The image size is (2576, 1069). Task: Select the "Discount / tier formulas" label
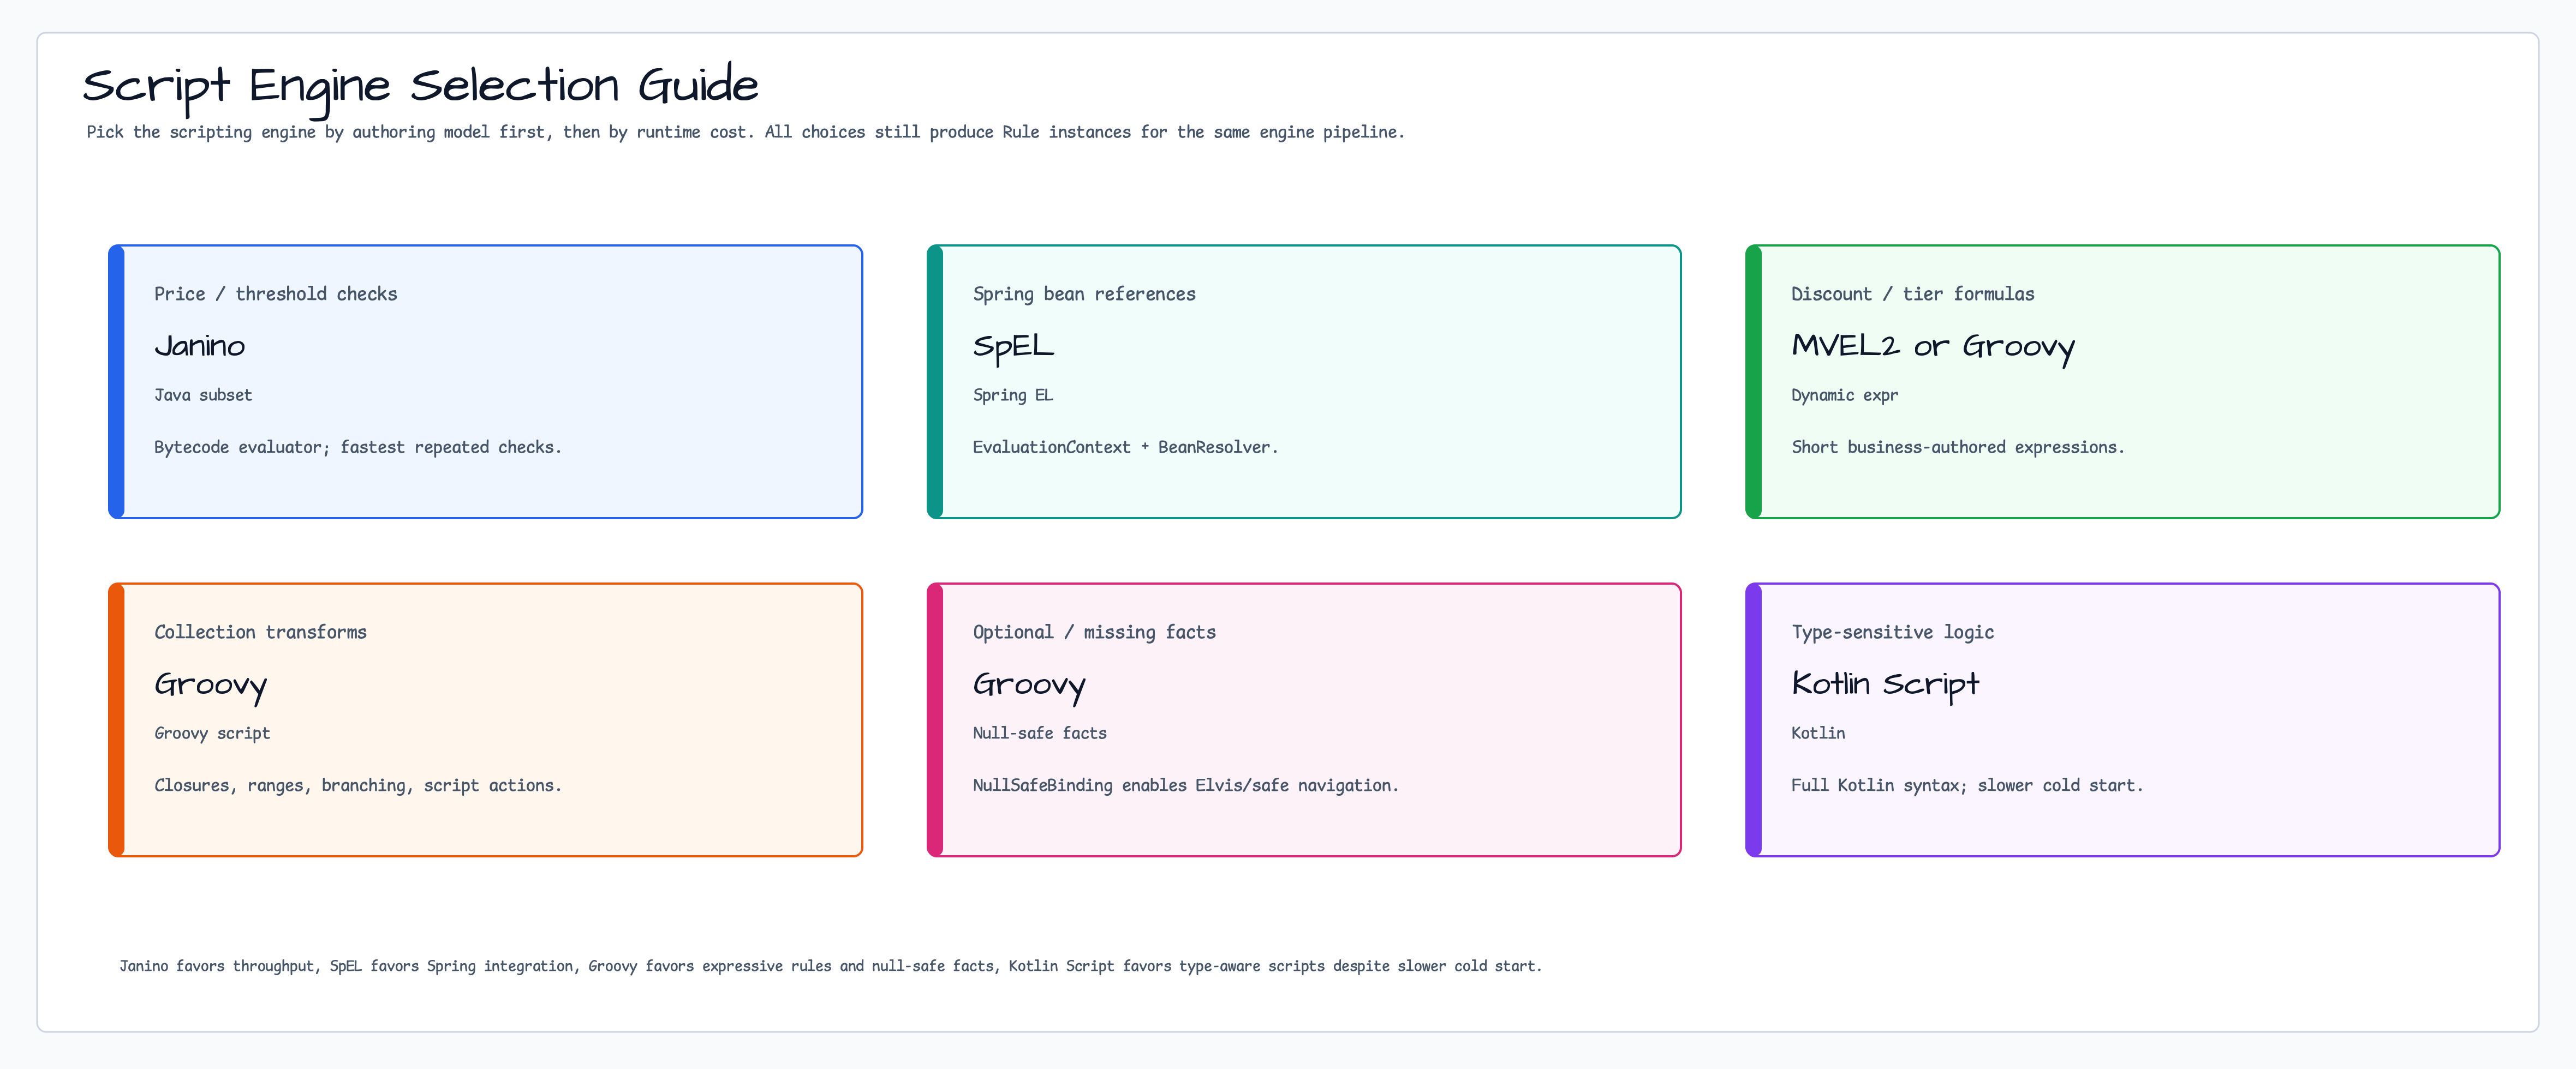pos(1912,294)
